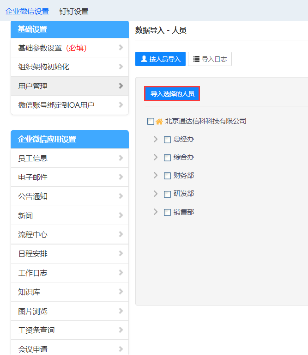Click the arrow icon beside 知识库
This screenshot has height=355, width=308.
[x=121, y=292]
